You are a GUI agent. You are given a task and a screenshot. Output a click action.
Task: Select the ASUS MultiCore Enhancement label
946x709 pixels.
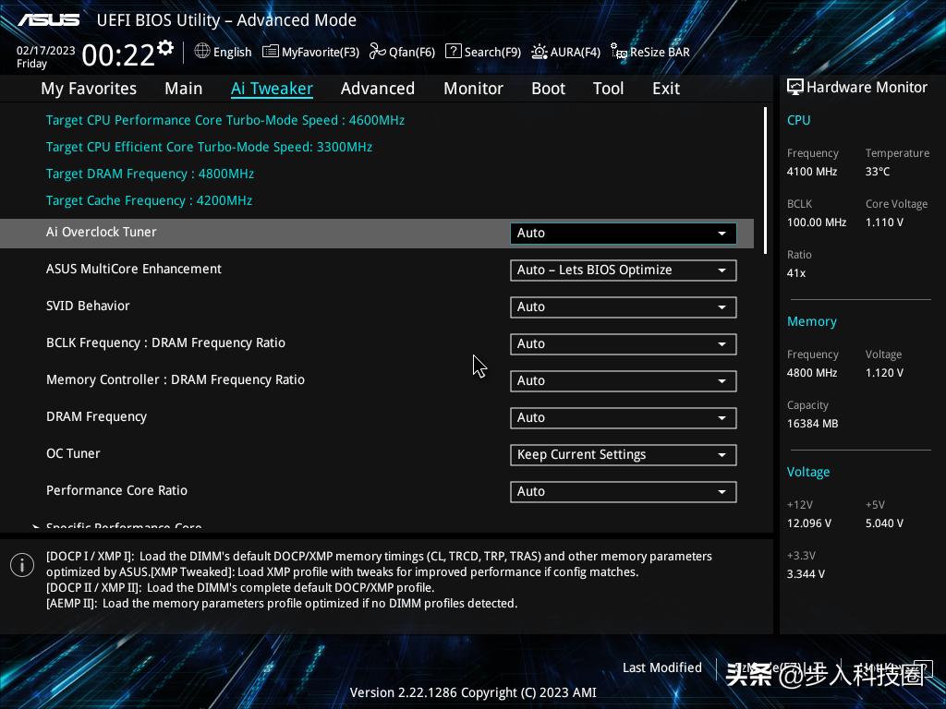coord(134,269)
